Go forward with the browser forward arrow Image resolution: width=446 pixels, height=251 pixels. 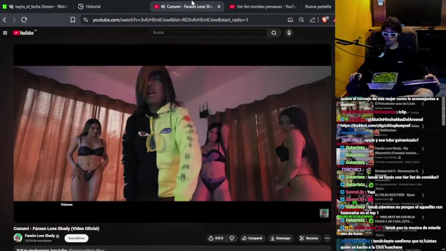[x=14, y=20]
